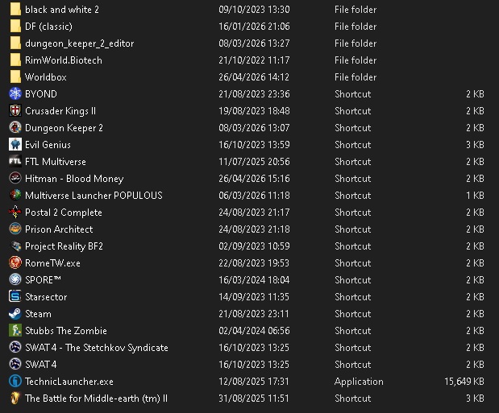Screen dimensions: 499x413
Task: Click the RomeTW.exe shortcut icon
Action: pos(15,262)
